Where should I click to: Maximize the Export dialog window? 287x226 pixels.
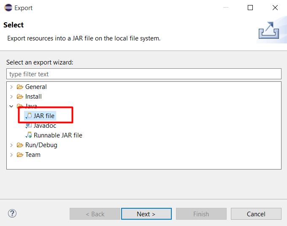tap(250, 8)
